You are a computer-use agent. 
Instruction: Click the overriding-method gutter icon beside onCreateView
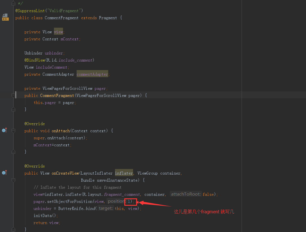4,172
